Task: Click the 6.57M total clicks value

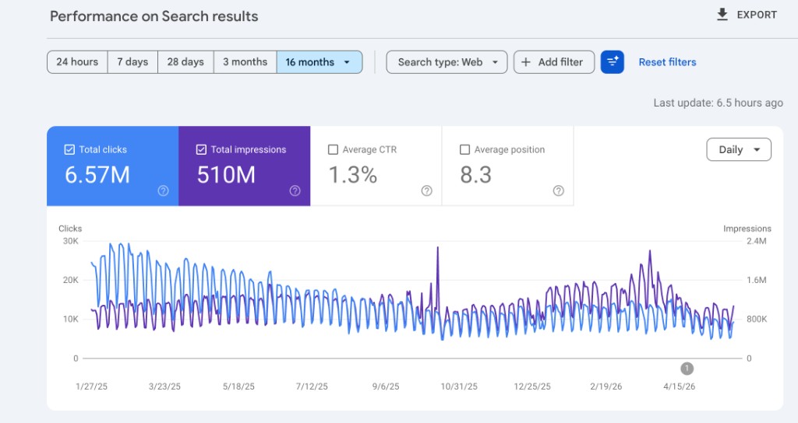Action: (97, 175)
